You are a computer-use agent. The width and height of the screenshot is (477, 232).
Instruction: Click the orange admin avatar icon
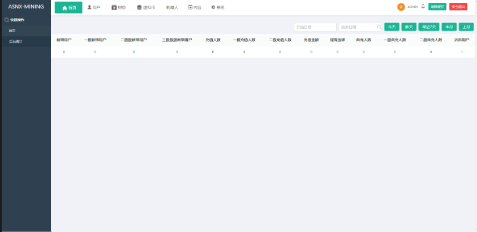point(401,7)
